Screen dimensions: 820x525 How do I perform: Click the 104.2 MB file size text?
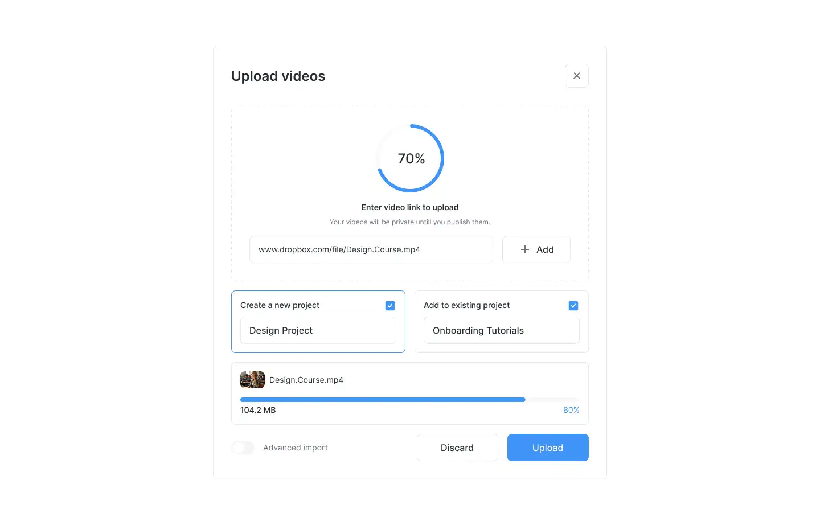click(x=258, y=410)
